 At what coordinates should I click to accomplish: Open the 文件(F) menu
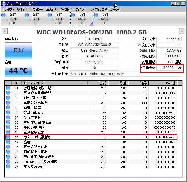(8, 9)
